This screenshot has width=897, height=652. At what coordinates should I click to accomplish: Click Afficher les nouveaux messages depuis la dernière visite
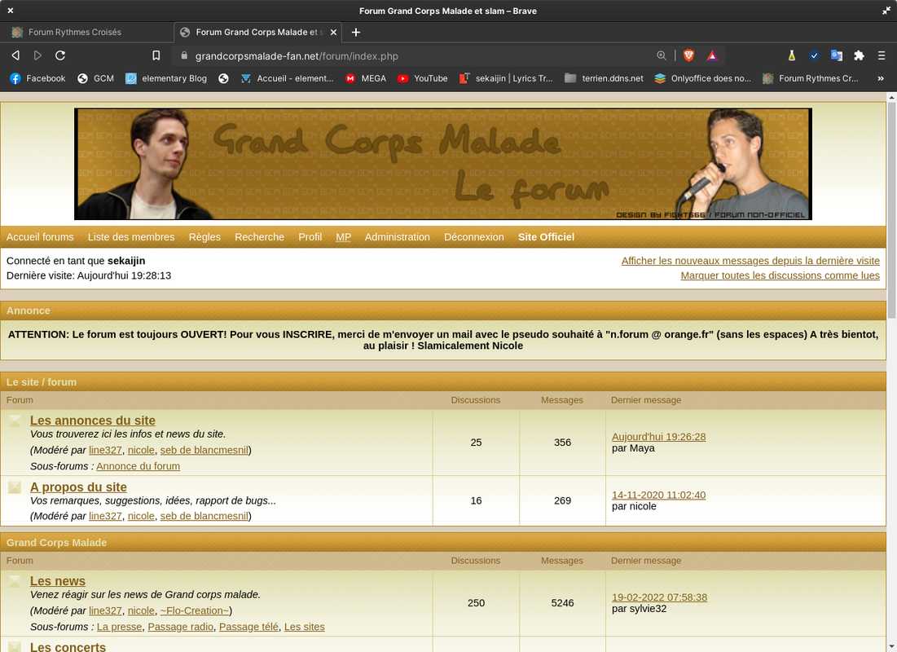pos(750,261)
